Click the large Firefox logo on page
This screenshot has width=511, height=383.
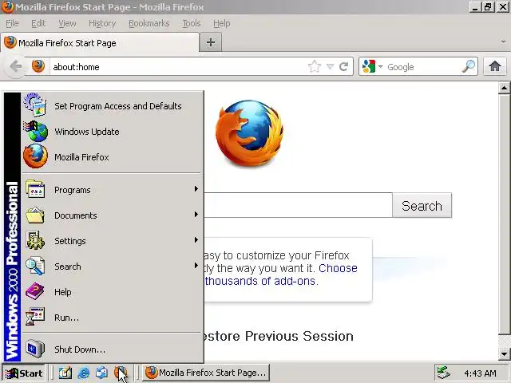point(250,133)
